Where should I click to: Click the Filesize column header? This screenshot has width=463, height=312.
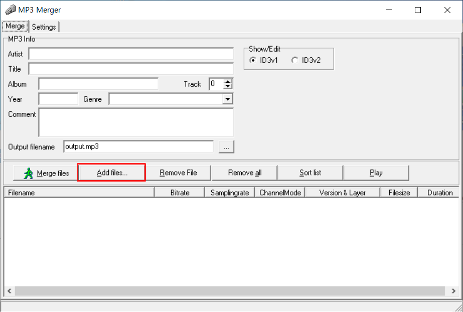399,193
